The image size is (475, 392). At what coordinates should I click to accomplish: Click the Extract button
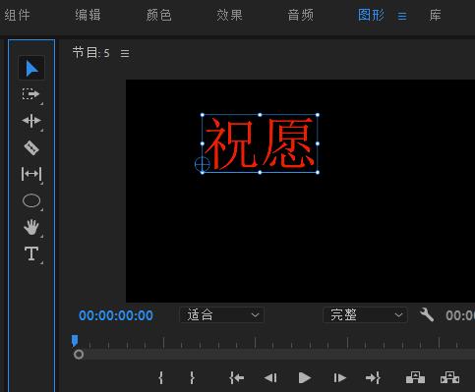[450, 377]
